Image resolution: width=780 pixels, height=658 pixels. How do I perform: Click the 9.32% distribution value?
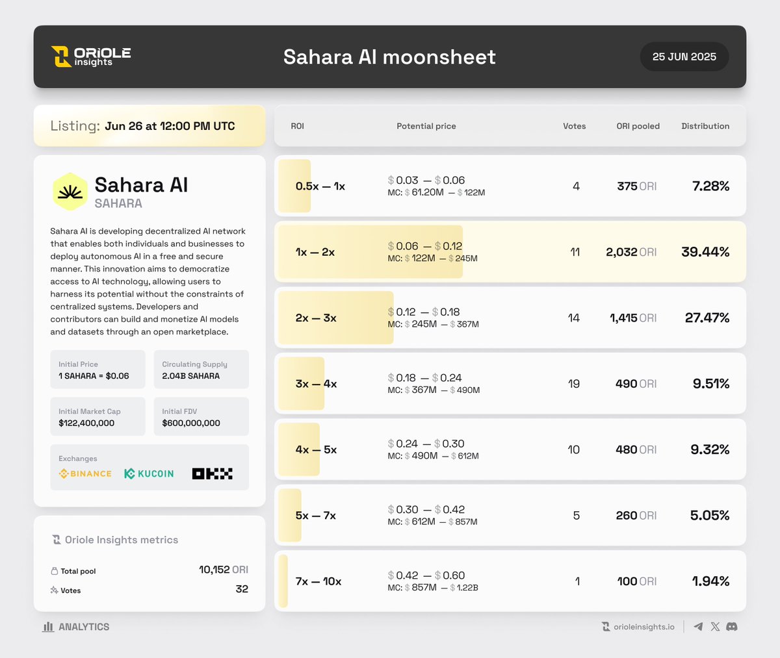(x=710, y=449)
